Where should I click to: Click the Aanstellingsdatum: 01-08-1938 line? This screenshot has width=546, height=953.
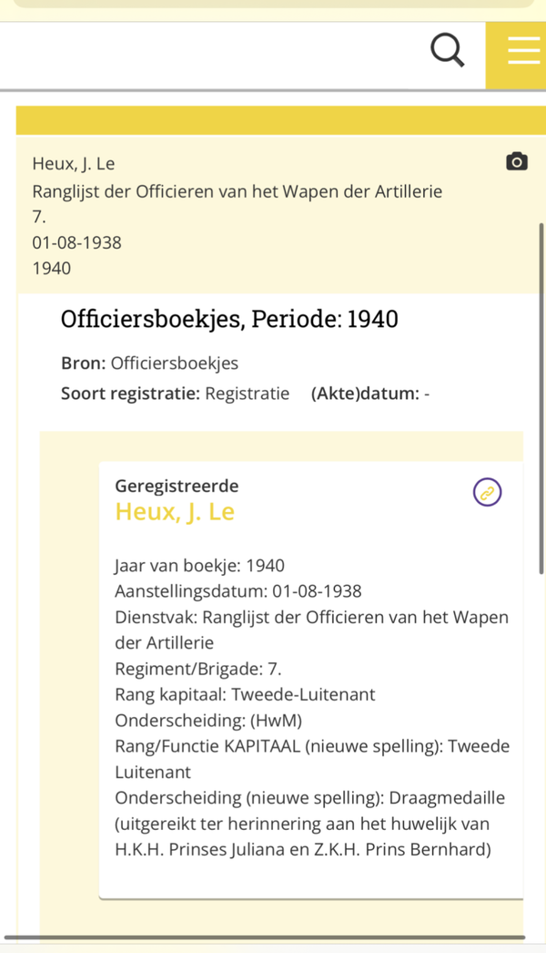238,591
